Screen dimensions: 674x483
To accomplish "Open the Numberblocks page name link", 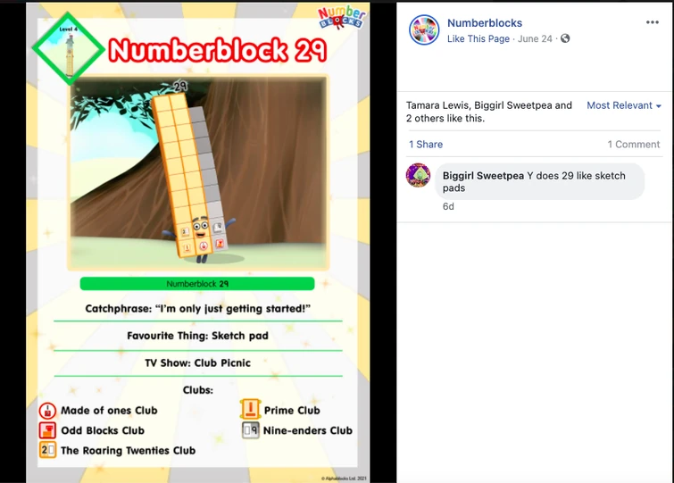I will click(485, 23).
